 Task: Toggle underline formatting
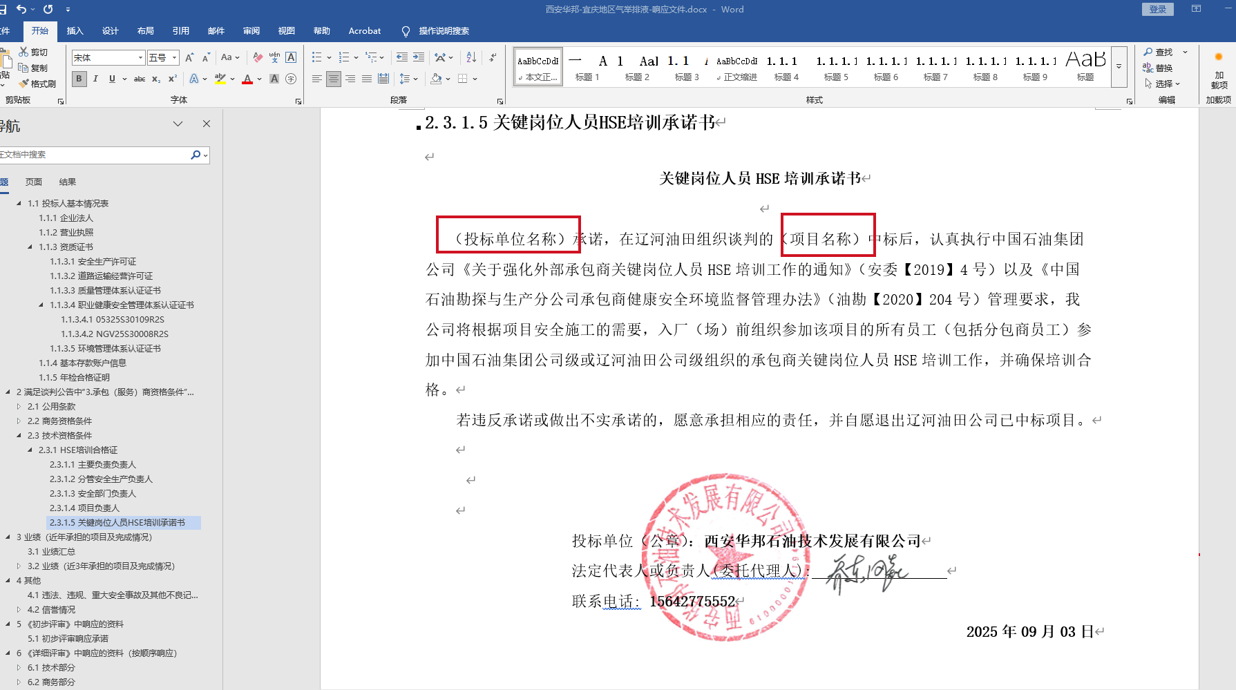(112, 79)
